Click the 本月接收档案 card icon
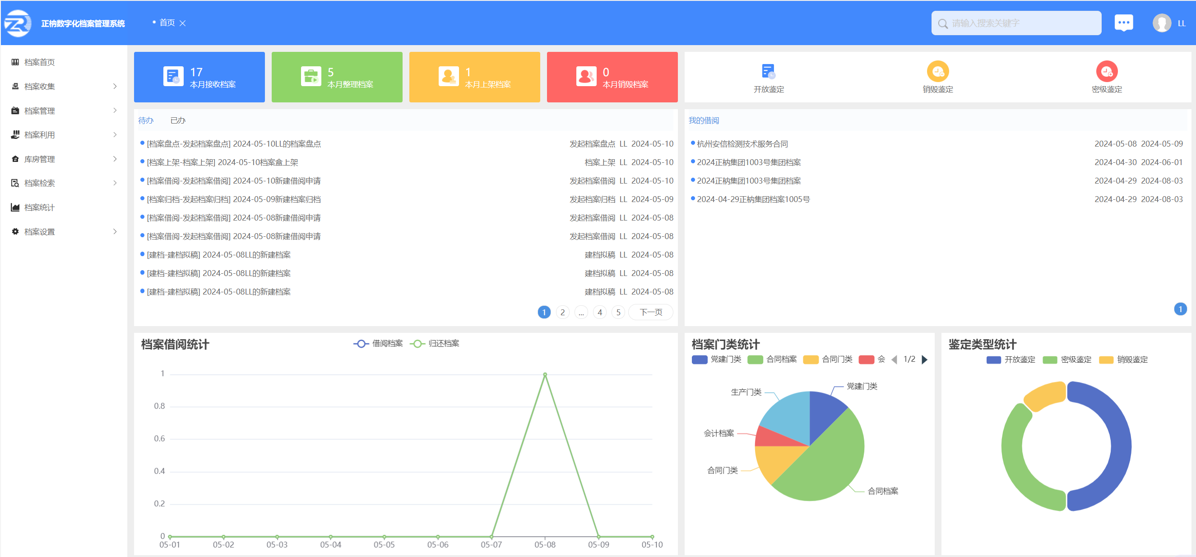The height and width of the screenshot is (557, 1196). [x=173, y=76]
